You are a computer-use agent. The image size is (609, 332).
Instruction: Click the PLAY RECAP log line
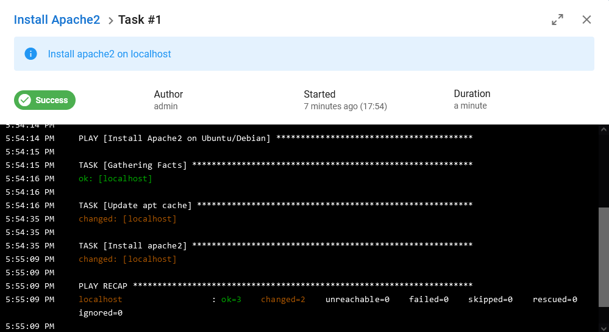[276, 286]
